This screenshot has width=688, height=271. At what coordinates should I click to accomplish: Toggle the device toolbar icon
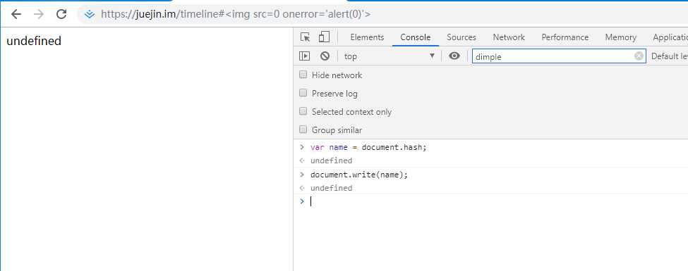coord(325,37)
